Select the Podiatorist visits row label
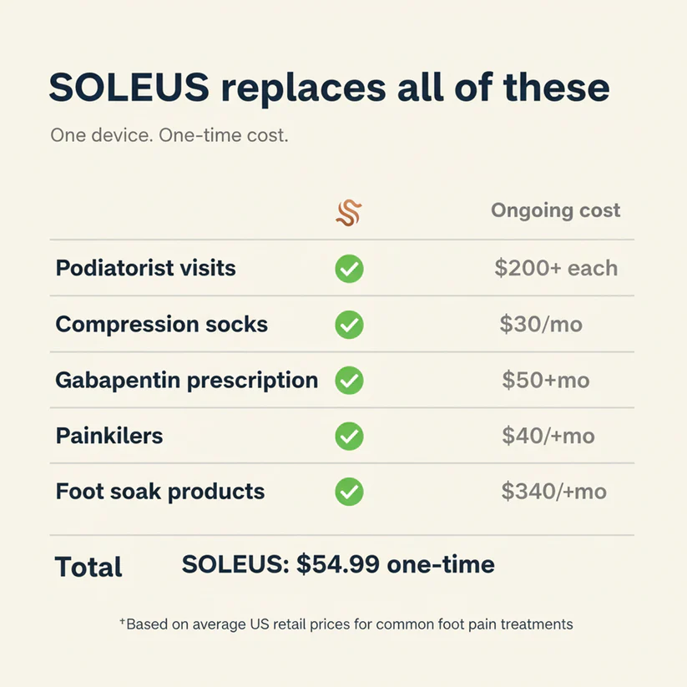Viewport: 687px width, 687px height. pyautogui.click(x=145, y=268)
